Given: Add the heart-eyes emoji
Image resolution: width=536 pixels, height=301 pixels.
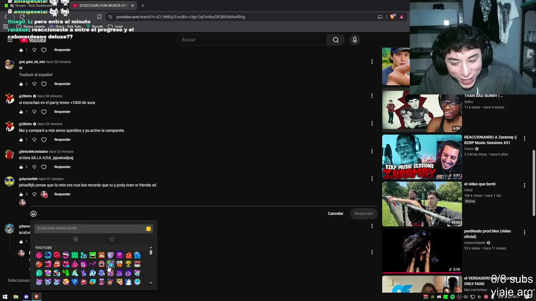Looking at the screenshot, I should coord(137,264).
